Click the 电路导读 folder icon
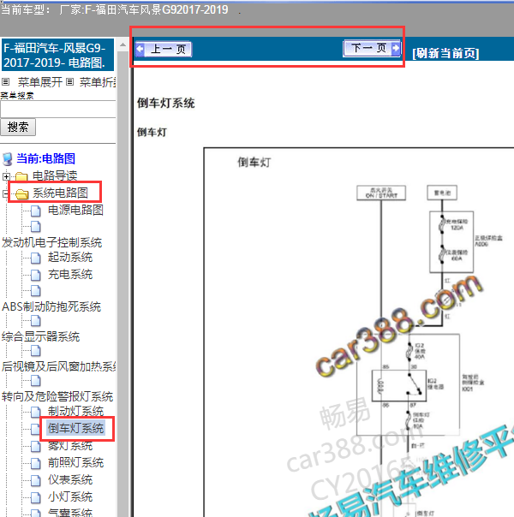Viewport: 514px width, 517px height. click(x=21, y=176)
